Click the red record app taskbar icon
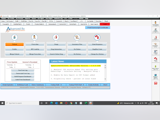160x120 pixels. (x=66, y=103)
